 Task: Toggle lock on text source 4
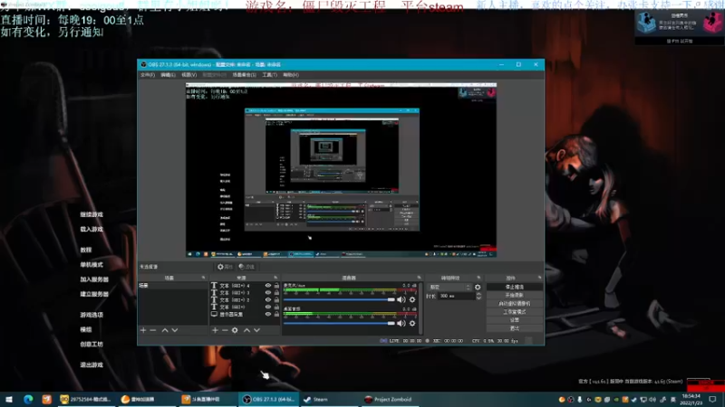tap(276, 286)
